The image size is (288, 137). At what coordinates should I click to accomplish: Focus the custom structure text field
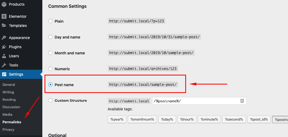pos(196,101)
